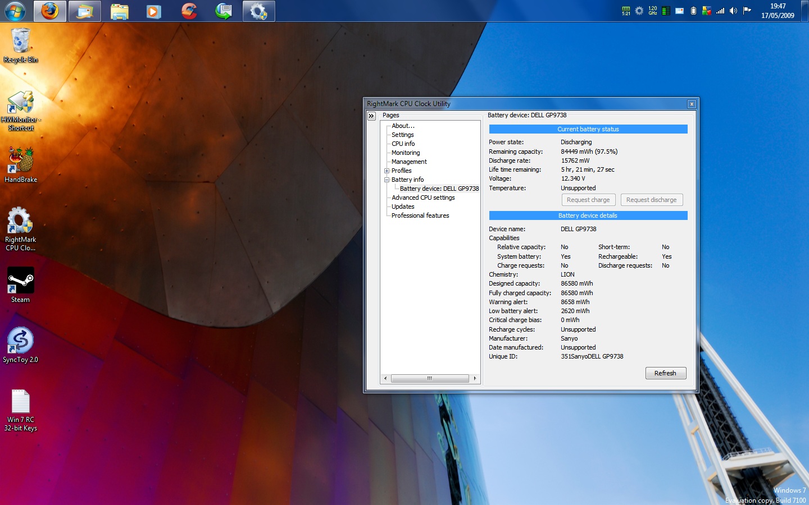The height and width of the screenshot is (505, 809).
Task: Click the 1.20 GHz tray indicator
Action: [x=653, y=11]
